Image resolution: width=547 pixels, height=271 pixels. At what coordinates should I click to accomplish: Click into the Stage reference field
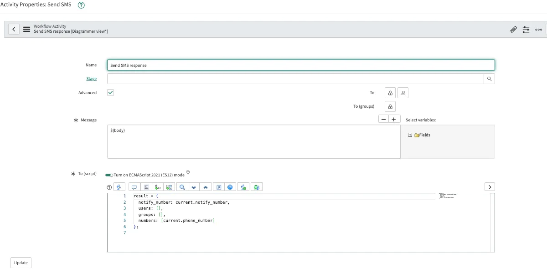pos(295,79)
